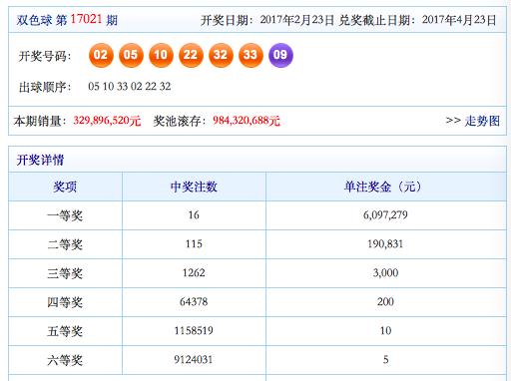
Task: Select draw date 2017年2月23日
Action: click(x=297, y=20)
